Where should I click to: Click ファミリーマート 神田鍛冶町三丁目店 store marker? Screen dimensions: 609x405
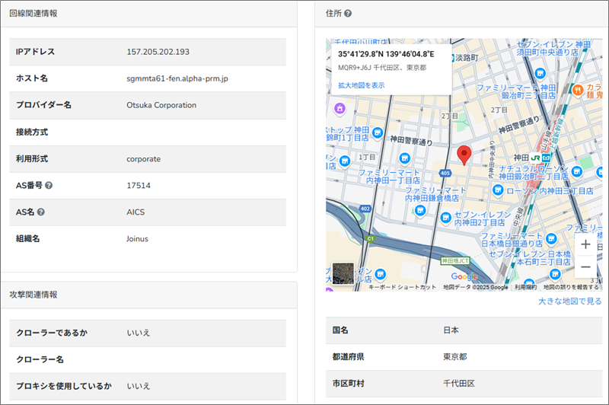[x=540, y=72]
